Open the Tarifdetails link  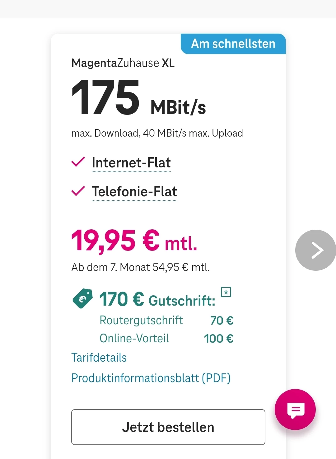pyautogui.click(x=99, y=358)
